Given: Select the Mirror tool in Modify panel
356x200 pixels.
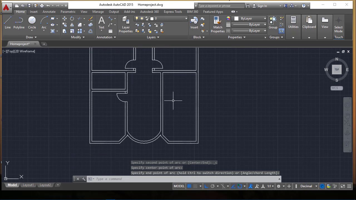Looking at the screenshot, I should 72,25.
